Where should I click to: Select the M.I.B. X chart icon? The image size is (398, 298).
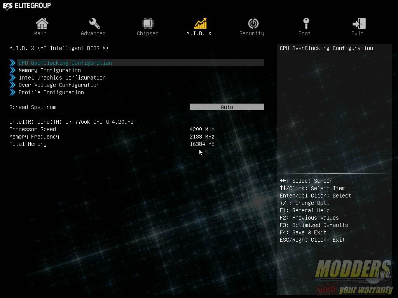coord(201,24)
